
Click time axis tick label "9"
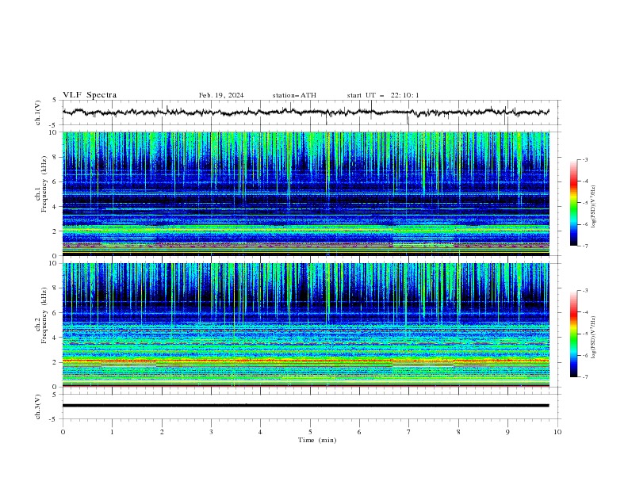[507, 432]
